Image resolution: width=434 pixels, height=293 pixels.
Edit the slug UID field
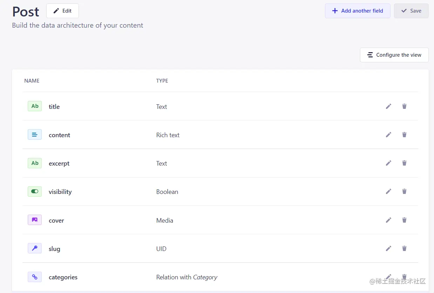(388, 249)
